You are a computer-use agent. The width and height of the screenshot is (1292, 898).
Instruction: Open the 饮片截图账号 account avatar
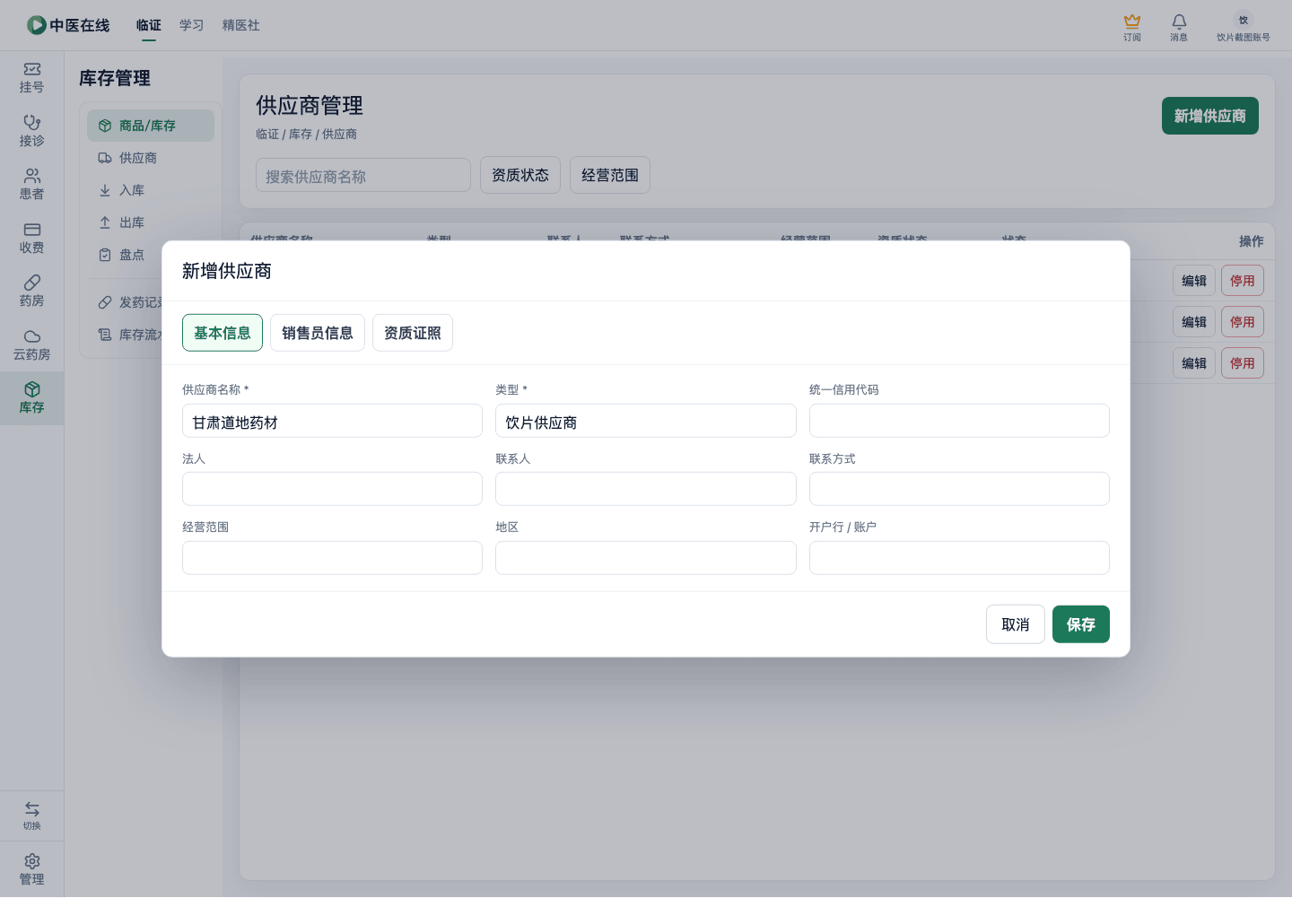click(1243, 27)
